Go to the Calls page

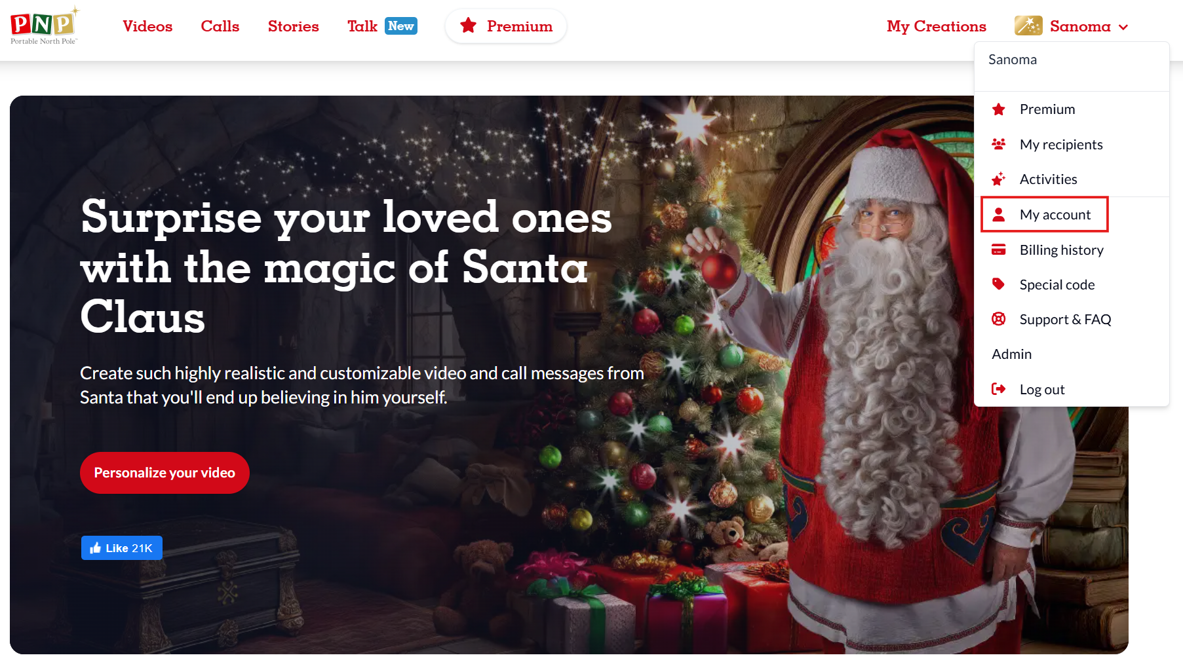[220, 26]
